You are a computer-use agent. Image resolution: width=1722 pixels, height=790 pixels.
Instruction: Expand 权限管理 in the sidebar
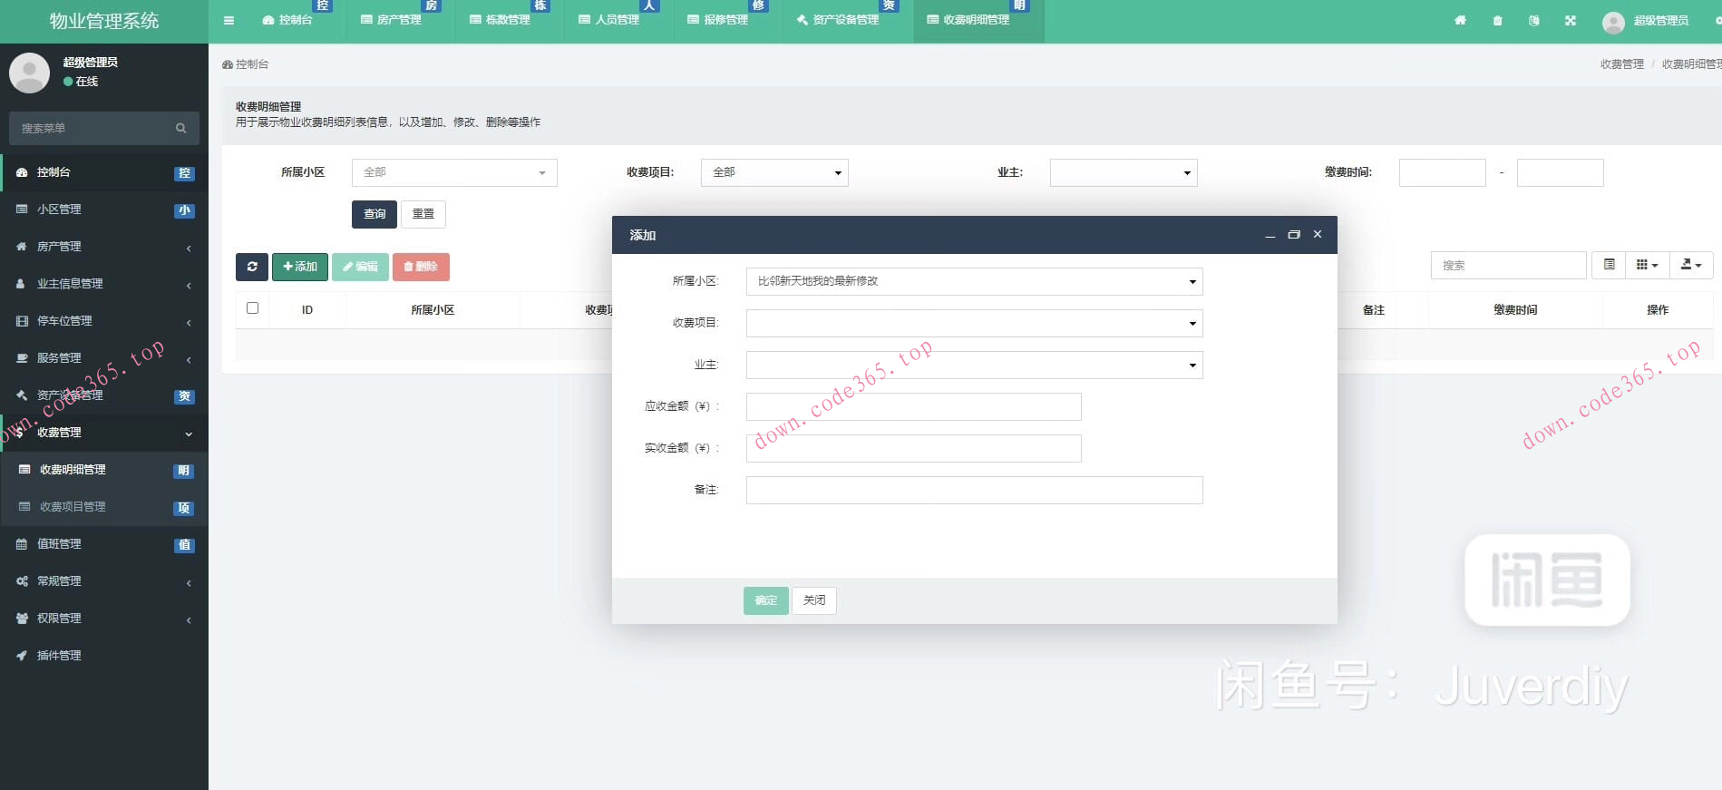(x=104, y=619)
